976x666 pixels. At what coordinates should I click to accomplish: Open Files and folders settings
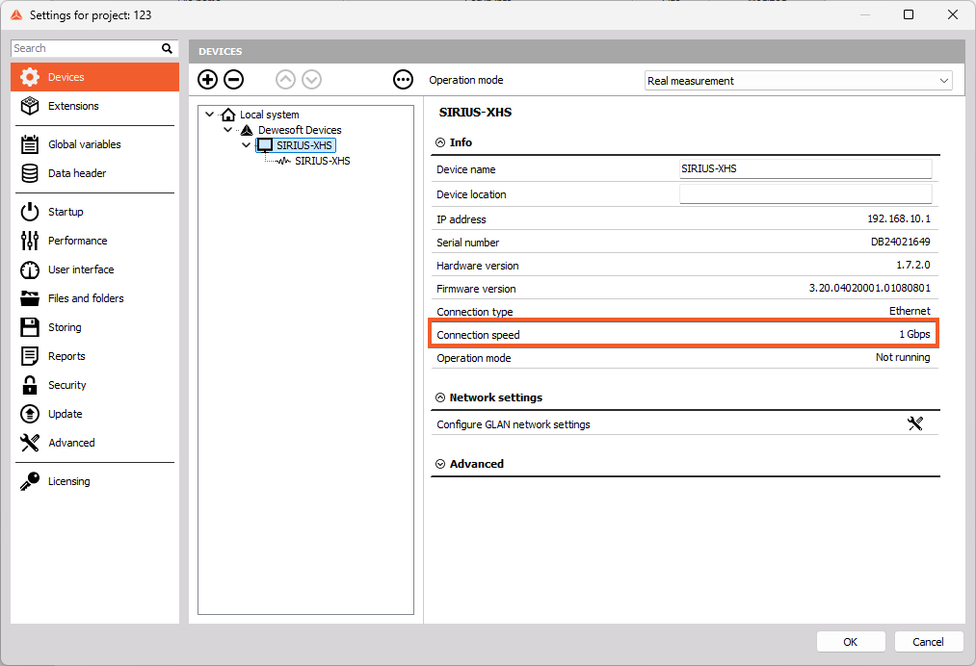click(x=94, y=298)
